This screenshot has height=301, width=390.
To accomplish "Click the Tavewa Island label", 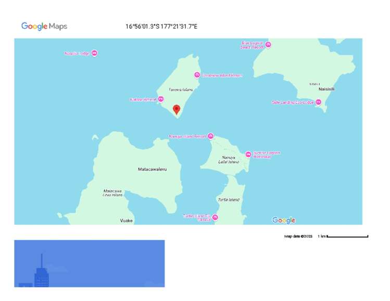I will [x=181, y=89].
